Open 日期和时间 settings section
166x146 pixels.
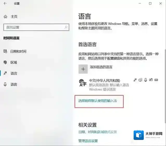click(x=18, y=51)
